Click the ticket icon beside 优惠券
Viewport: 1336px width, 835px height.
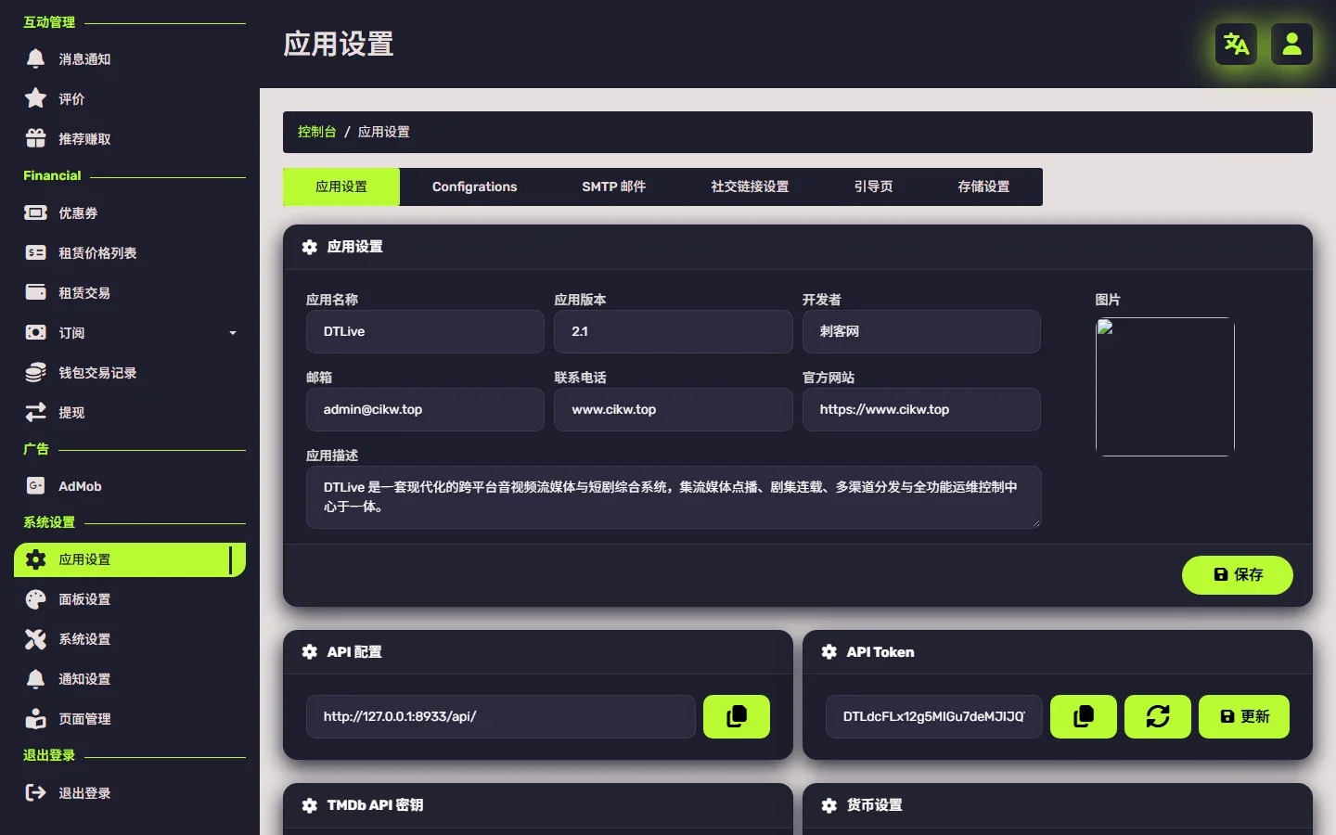(x=35, y=212)
